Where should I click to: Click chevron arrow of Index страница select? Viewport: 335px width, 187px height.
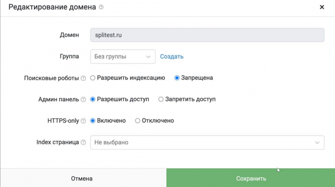(317, 142)
